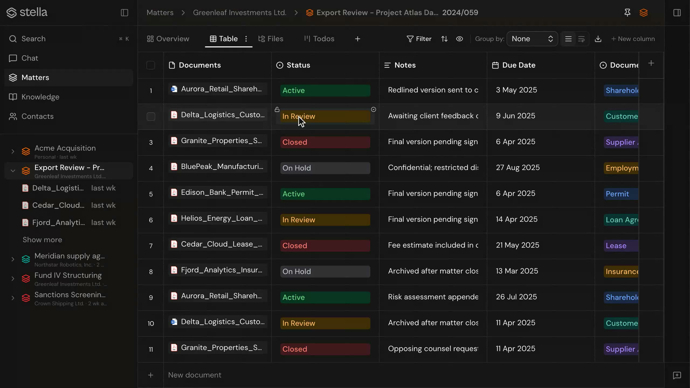This screenshot has height=388, width=690.
Task: Click the Fund IV Structuring matter icon
Action: pos(26,279)
